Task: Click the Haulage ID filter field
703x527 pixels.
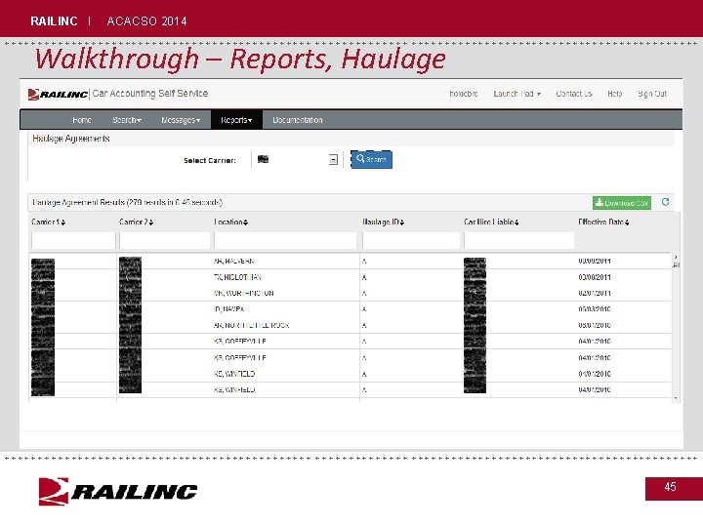Action: 411,241
